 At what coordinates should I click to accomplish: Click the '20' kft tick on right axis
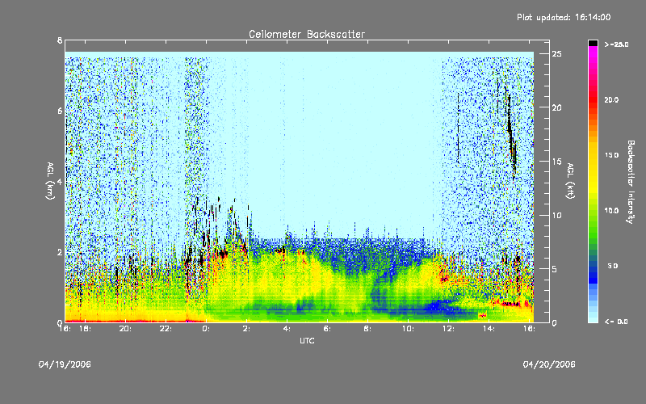point(557,107)
